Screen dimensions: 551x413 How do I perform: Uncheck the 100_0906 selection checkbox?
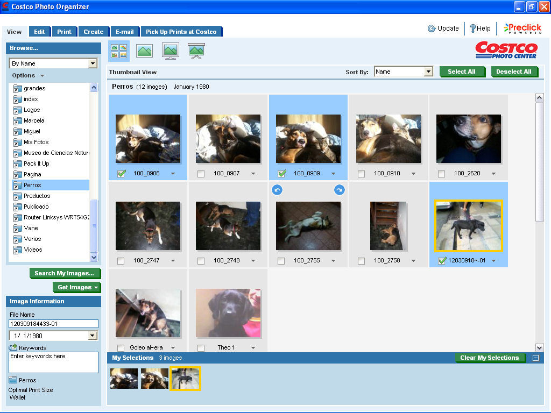pos(121,173)
